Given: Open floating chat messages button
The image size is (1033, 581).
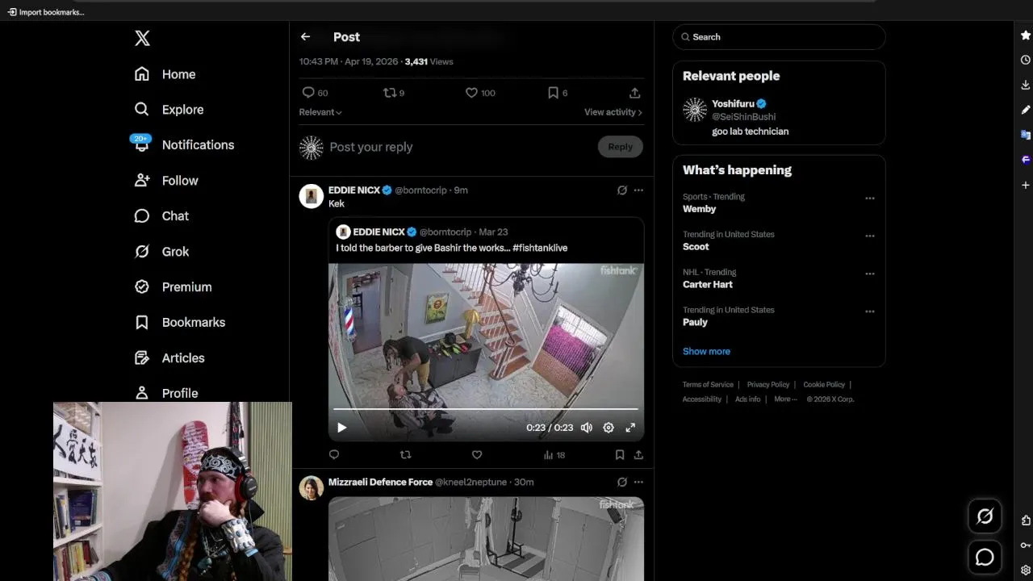Looking at the screenshot, I should 985,557.
